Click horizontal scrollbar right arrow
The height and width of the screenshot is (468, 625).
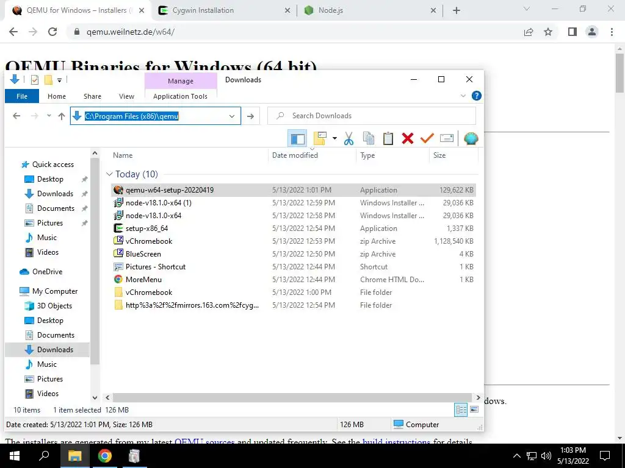pos(479,397)
